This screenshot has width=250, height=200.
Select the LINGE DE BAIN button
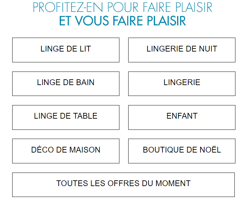pos(66,83)
